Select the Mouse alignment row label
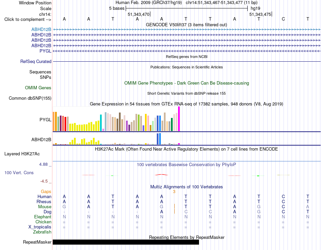321x250 pixels. [45, 207]
